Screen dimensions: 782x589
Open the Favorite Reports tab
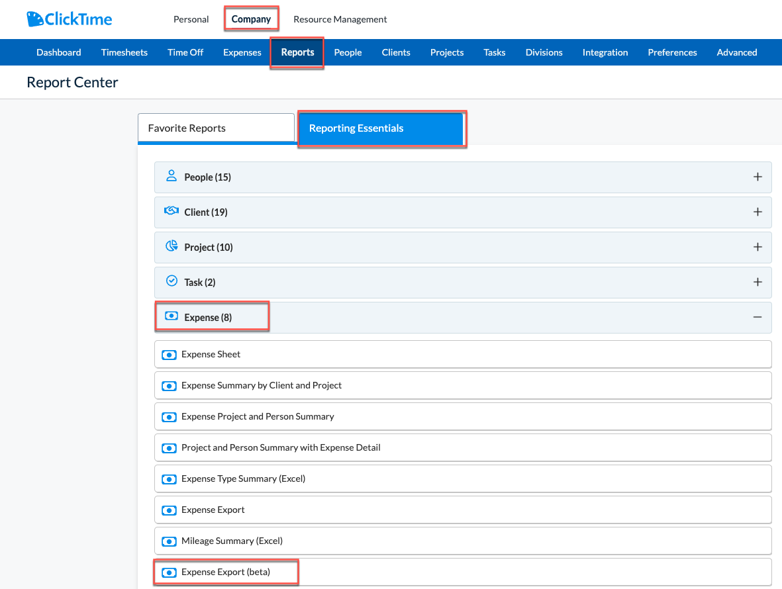click(x=216, y=128)
